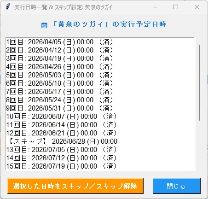Click the feather app icon in title bar
Image resolution: width=208 pixels, height=199 pixels.
8,7
